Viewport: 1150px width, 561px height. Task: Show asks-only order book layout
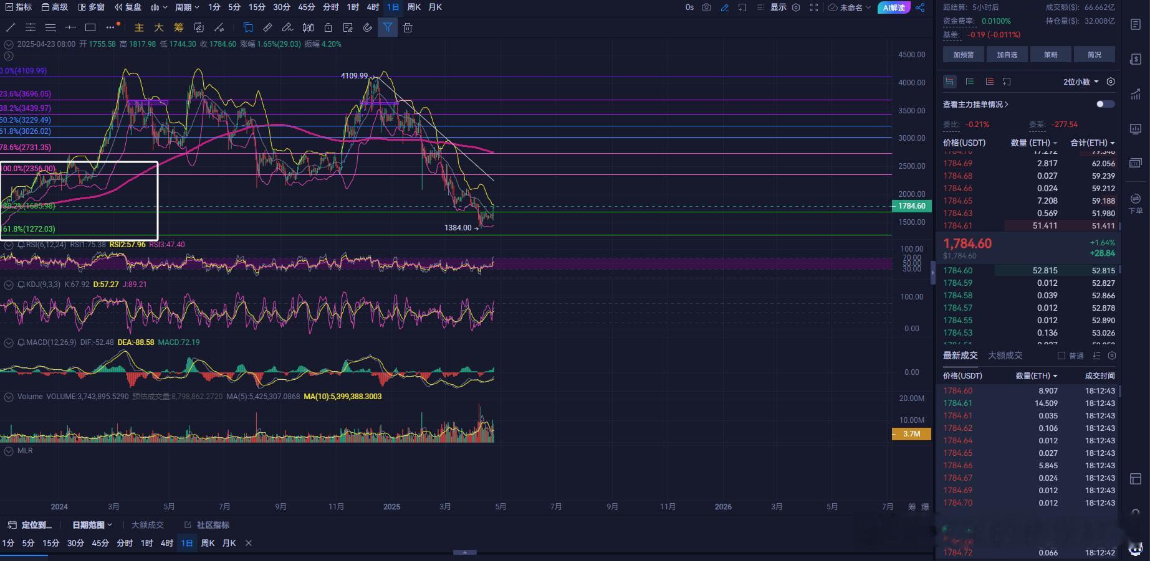click(x=989, y=82)
